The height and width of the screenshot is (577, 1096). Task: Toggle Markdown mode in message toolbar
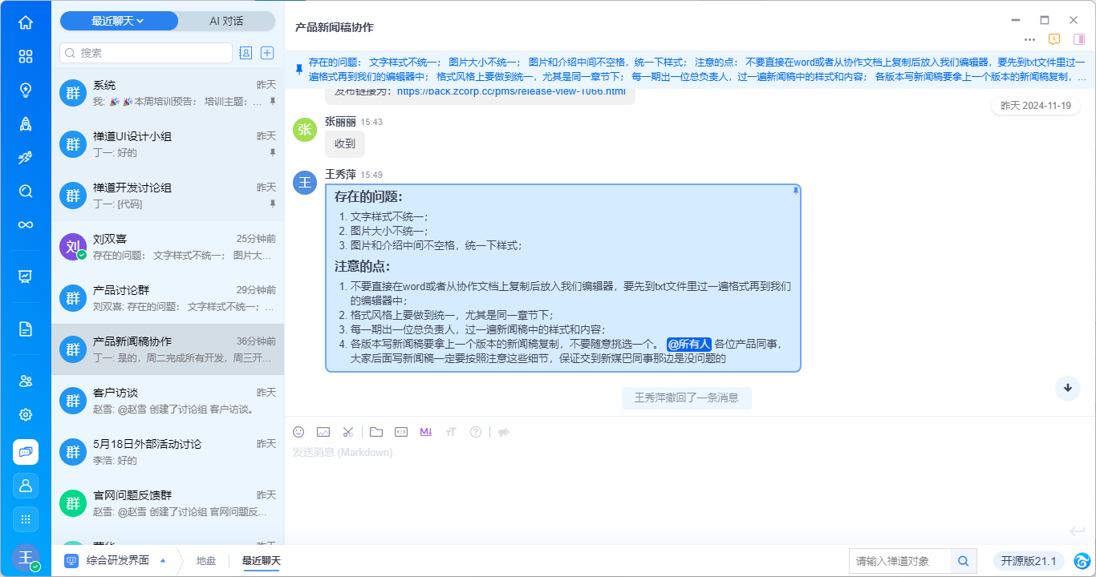point(426,432)
